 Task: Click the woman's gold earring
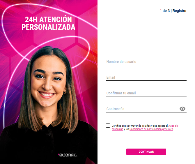[65, 92]
